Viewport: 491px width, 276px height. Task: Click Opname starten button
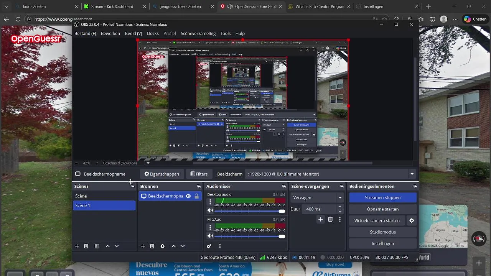pyautogui.click(x=382, y=209)
